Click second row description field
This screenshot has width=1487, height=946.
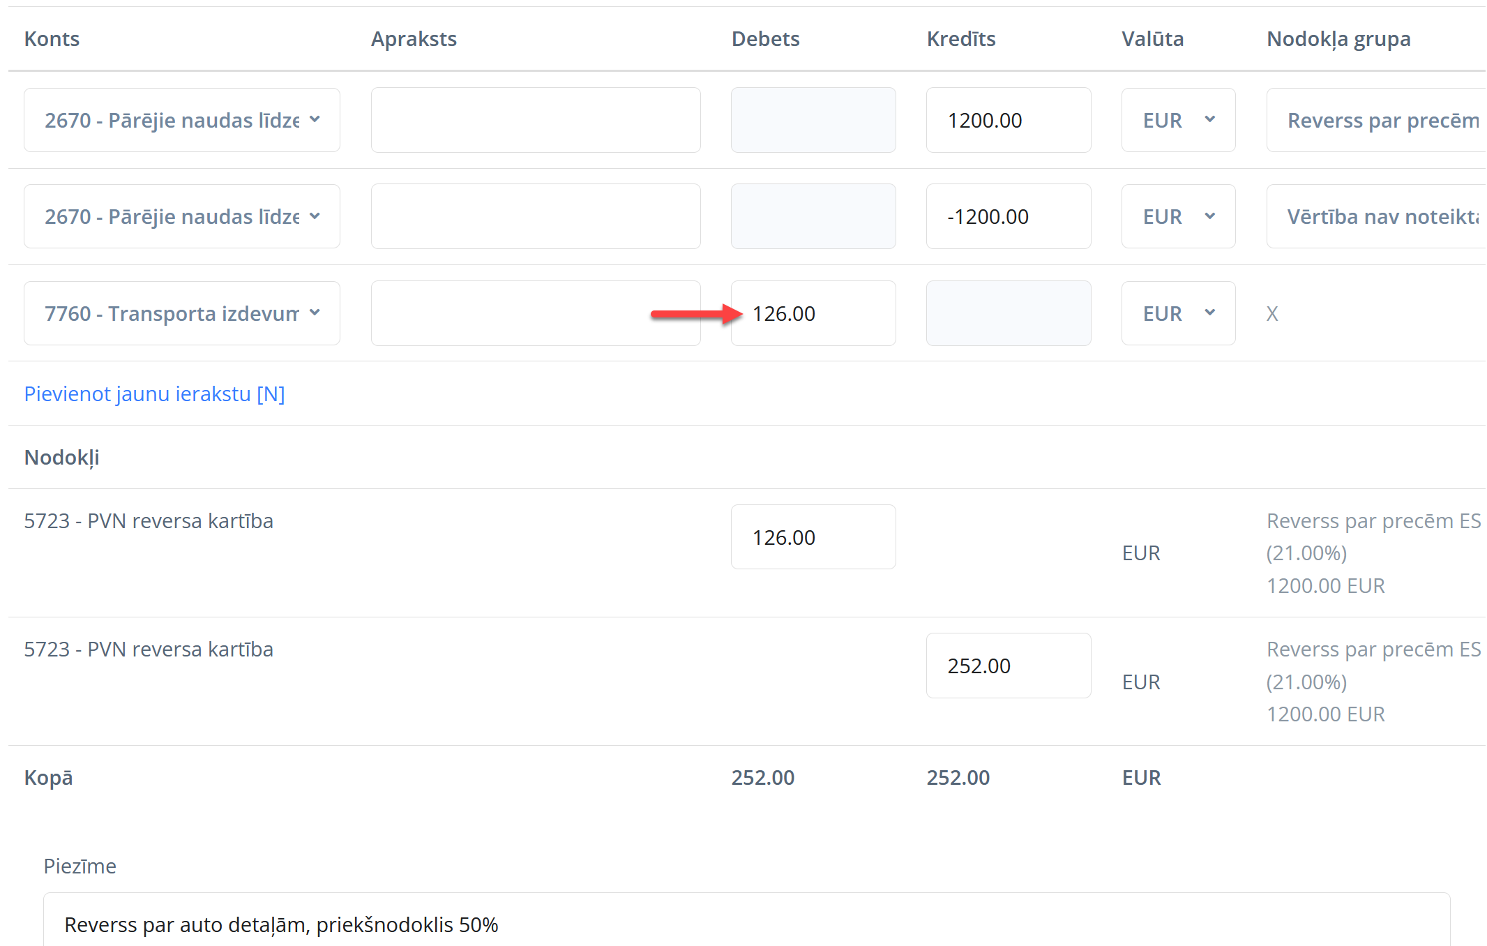[x=535, y=216]
